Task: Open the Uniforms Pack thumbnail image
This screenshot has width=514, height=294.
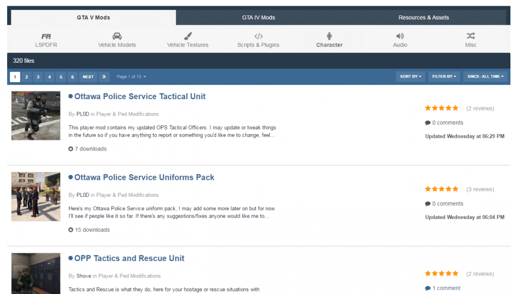Action: (x=36, y=197)
